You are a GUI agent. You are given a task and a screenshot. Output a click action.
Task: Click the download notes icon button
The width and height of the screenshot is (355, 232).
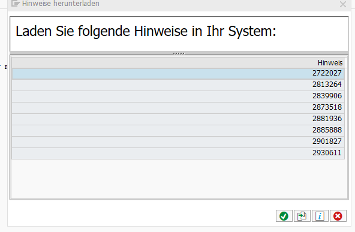point(302,216)
